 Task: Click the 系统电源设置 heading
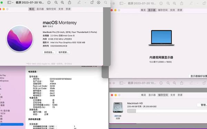[x=35, y=119]
